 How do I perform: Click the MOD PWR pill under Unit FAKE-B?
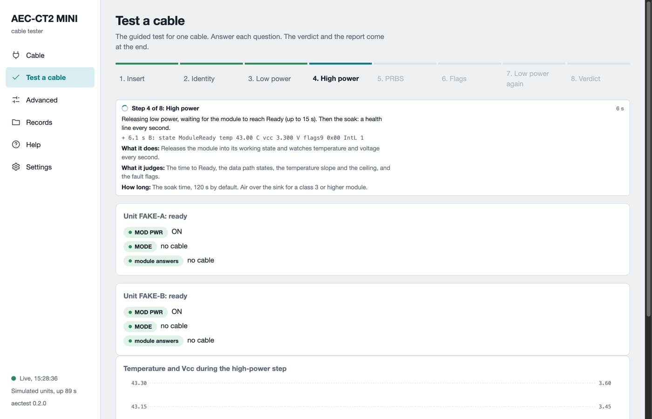[x=146, y=312]
